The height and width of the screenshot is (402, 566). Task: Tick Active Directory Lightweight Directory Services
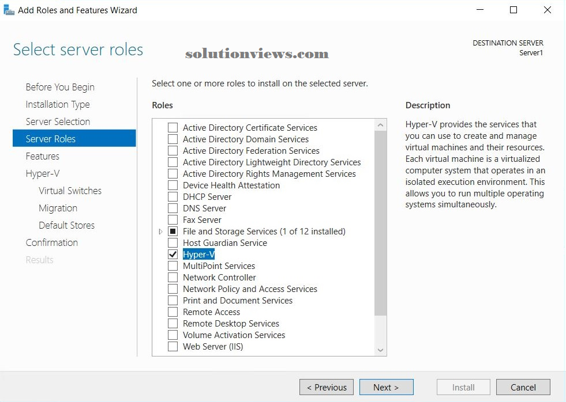173,162
